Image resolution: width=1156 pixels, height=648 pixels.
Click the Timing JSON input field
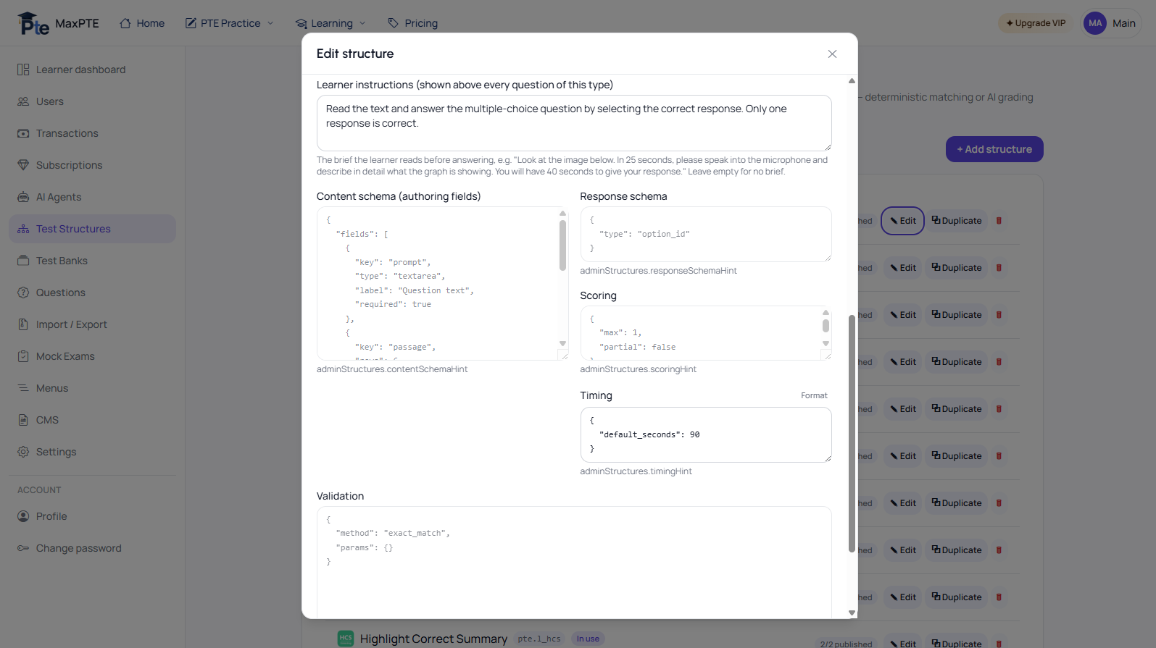(706, 434)
